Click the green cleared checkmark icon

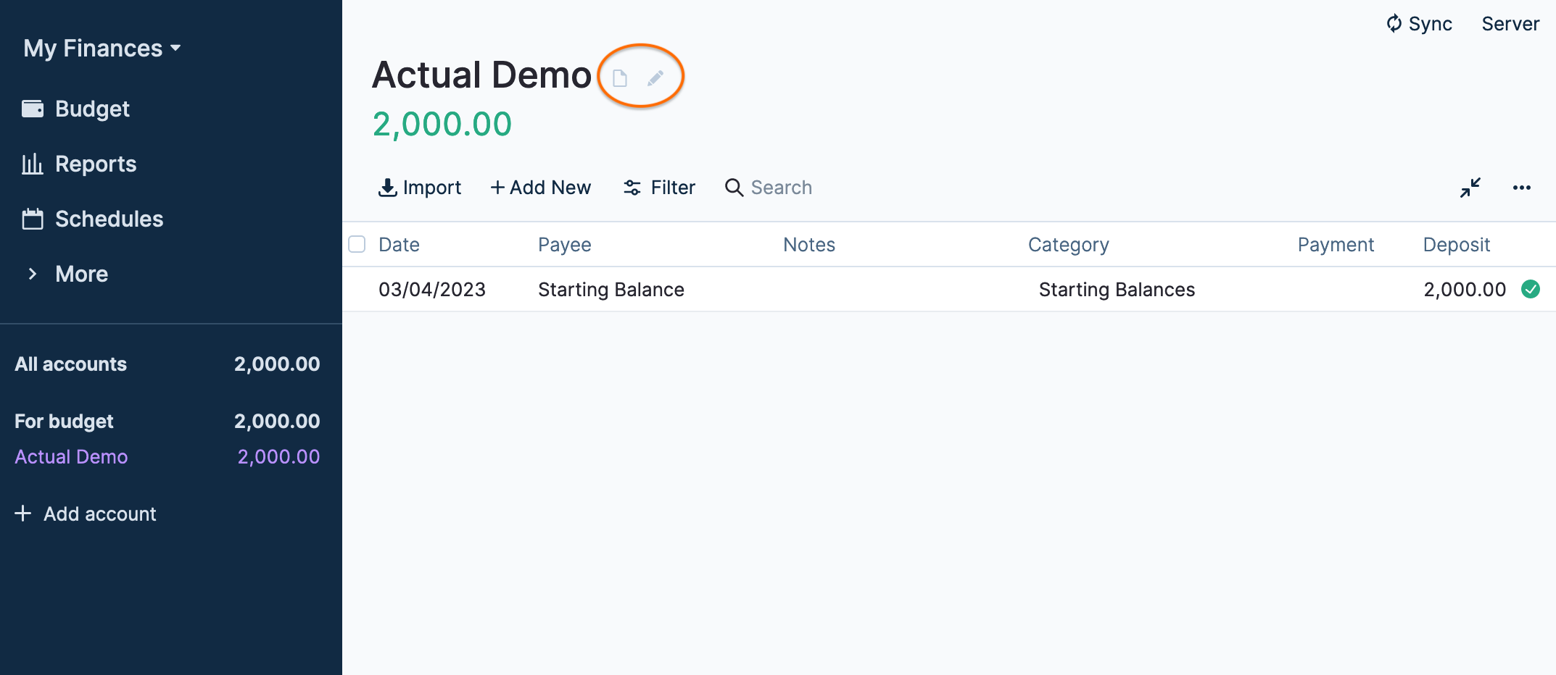click(x=1531, y=289)
